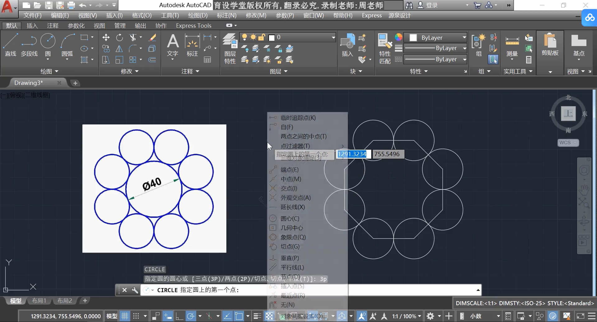Image resolution: width=597 pixels, height=322 pixels.
Task: Click the Rectangle draw tool icon
Action: click(x=84, y=37)
